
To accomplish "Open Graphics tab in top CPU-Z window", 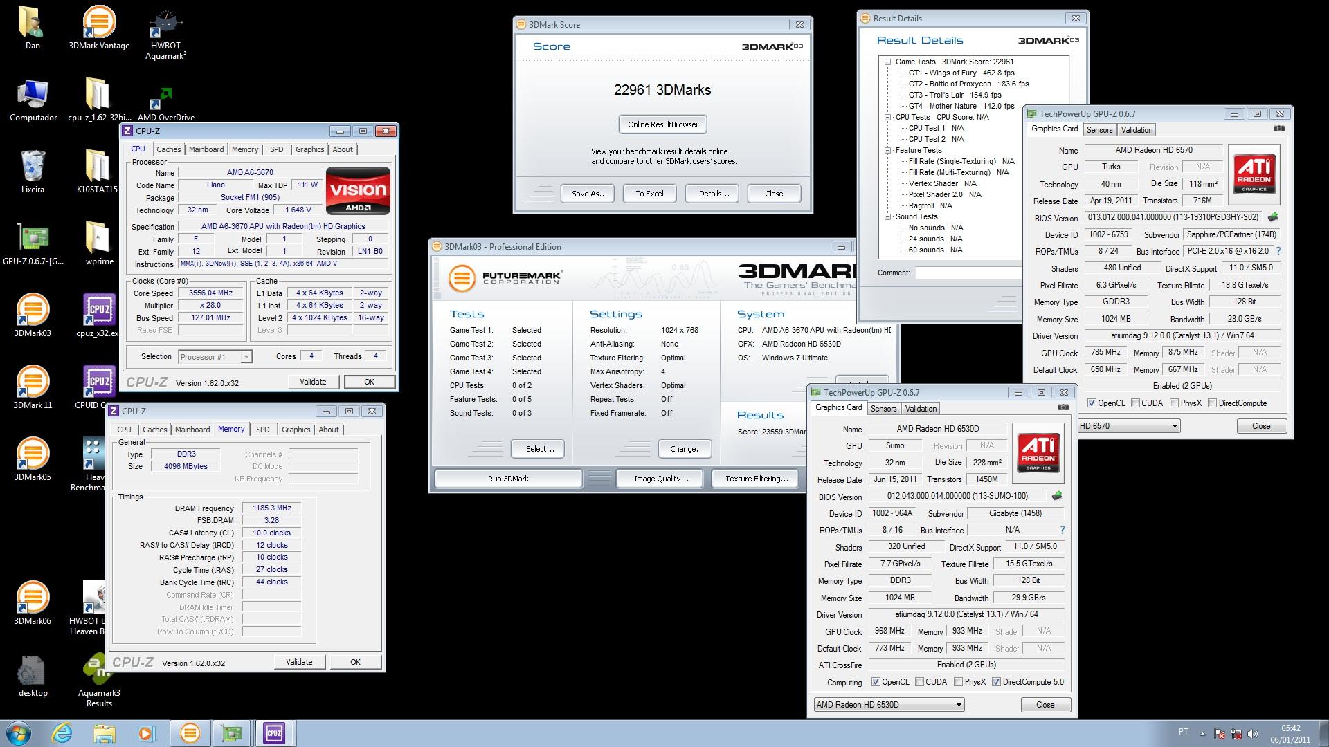I will (309, 149).
